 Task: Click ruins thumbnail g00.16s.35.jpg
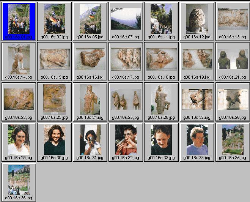point(233,140)
